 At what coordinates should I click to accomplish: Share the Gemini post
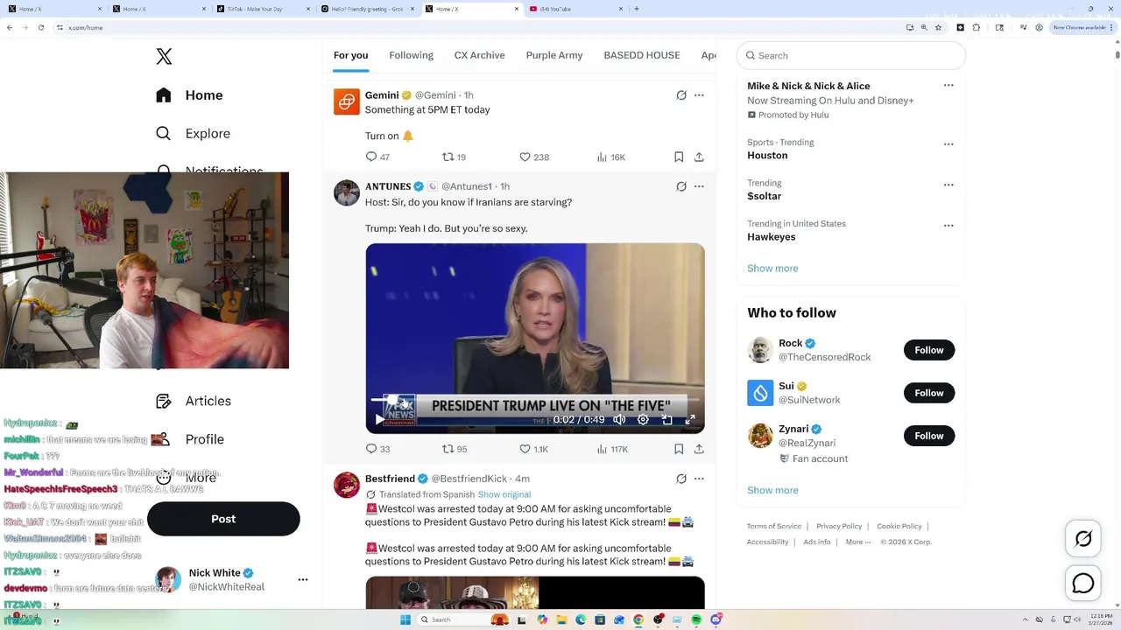pyautogui.click(x=699, y=157)
